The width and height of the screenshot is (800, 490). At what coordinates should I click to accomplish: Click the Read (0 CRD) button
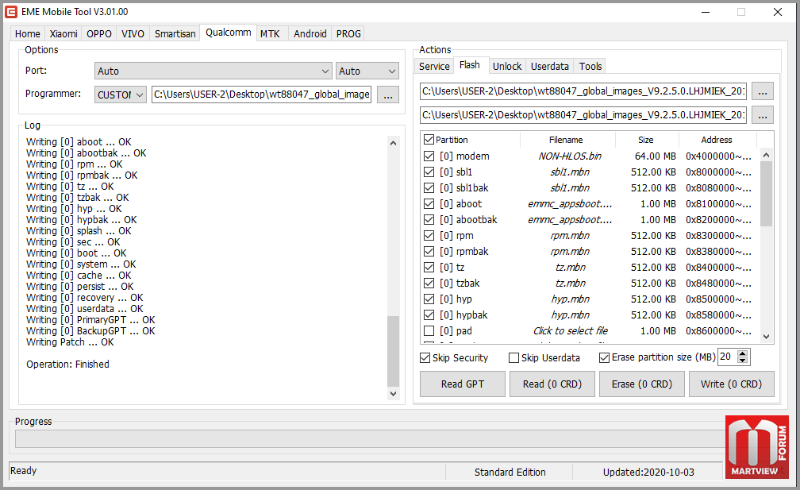pos(552,384)
